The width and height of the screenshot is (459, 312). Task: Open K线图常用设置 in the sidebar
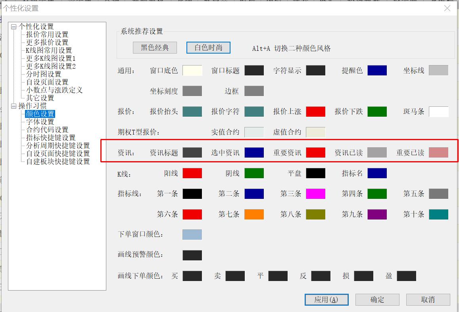(49, 50)
